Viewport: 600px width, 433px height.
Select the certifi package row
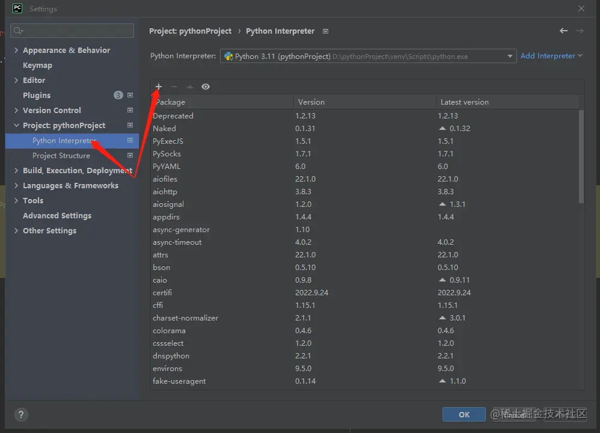pos(365,292)
